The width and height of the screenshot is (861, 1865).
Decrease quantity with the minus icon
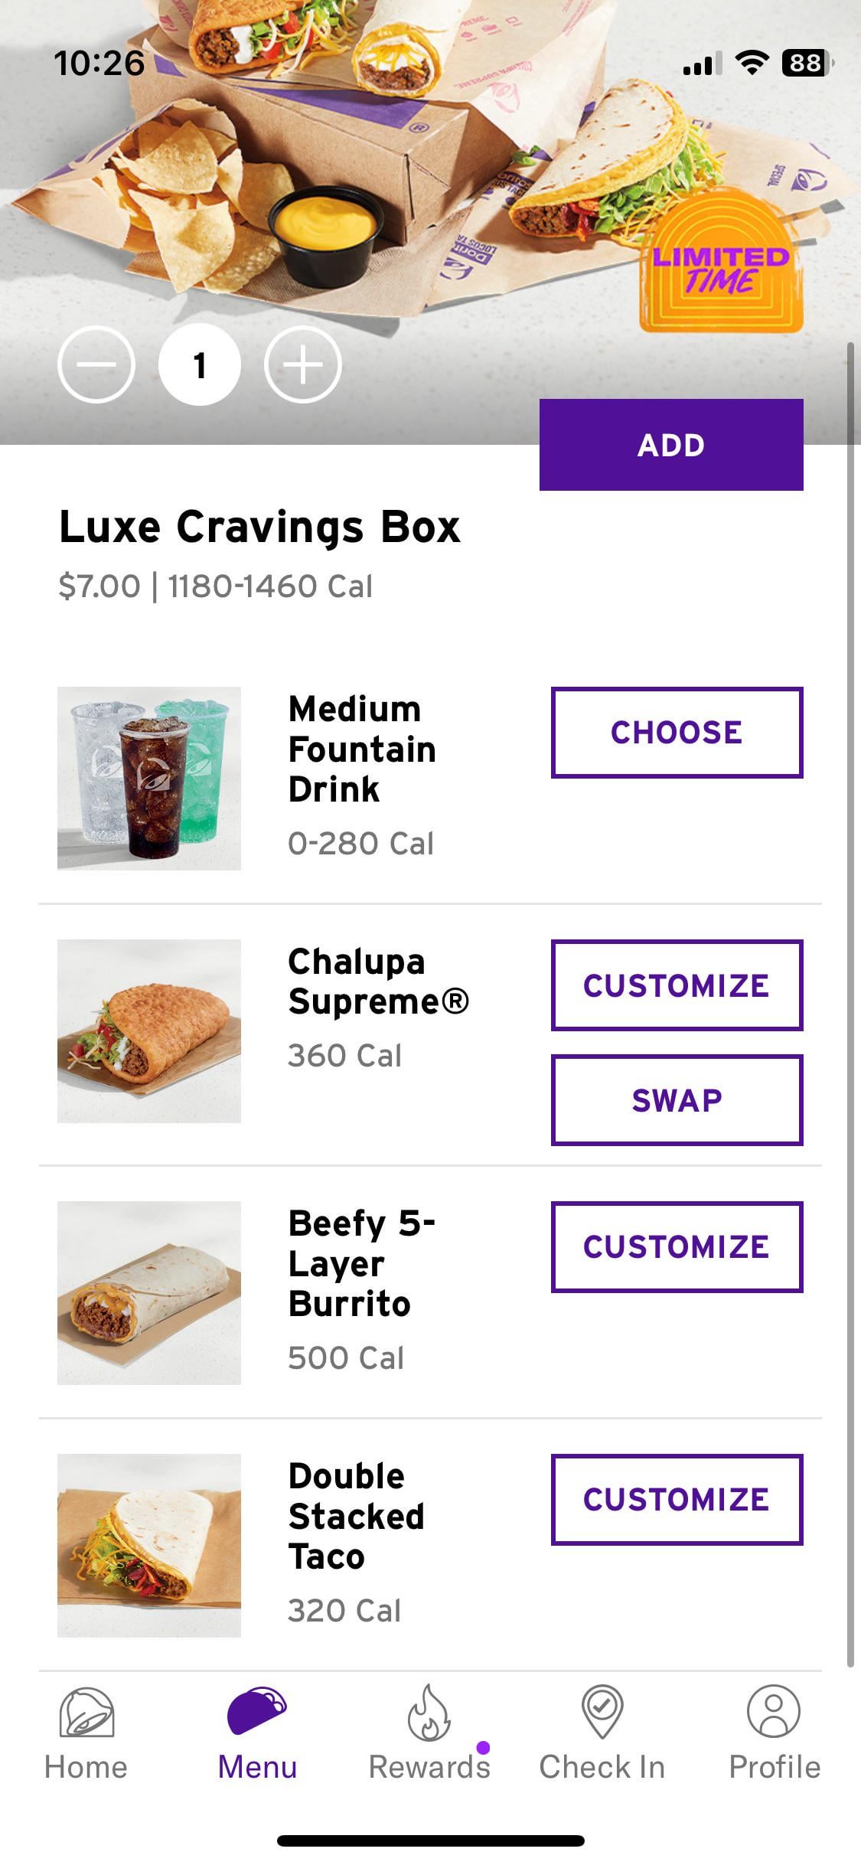tap(96, 364)
